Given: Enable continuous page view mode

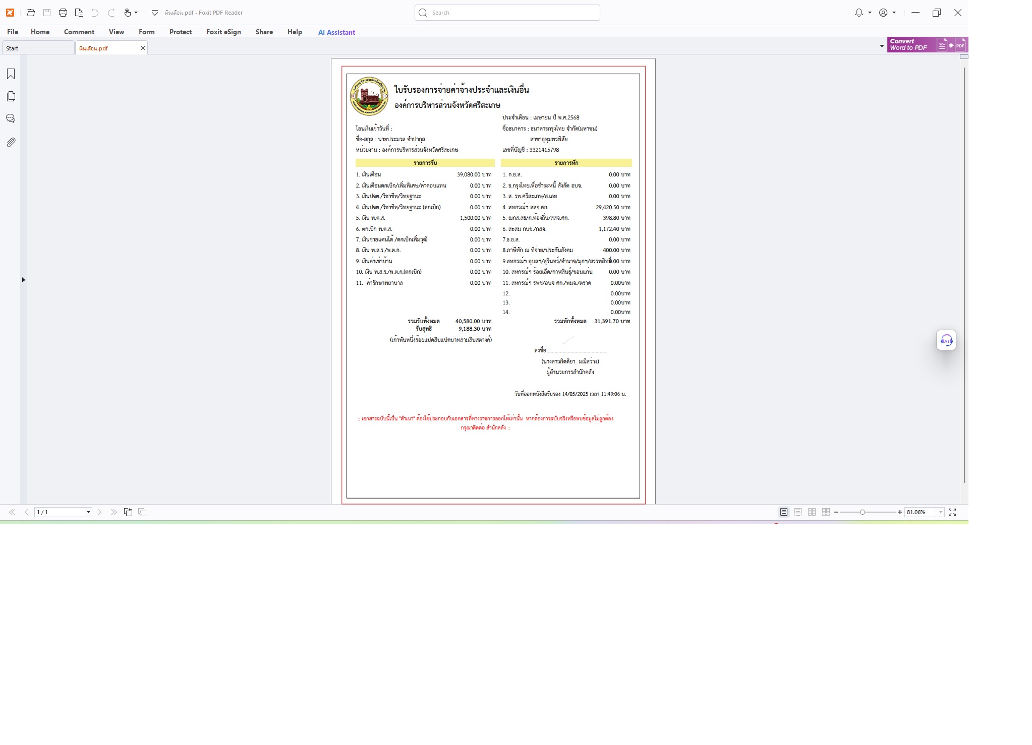Looking at the screenshot, I should click(x=798, y=512).
